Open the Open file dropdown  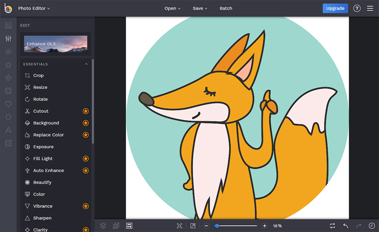tap(172, 8)
